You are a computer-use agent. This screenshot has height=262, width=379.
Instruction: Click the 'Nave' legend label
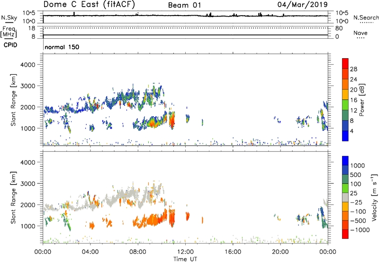tap(361, 33)
